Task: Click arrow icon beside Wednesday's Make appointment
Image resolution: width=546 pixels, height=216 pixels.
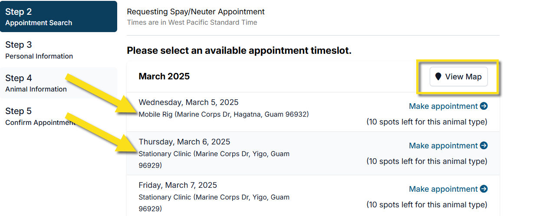Action: 484,106
